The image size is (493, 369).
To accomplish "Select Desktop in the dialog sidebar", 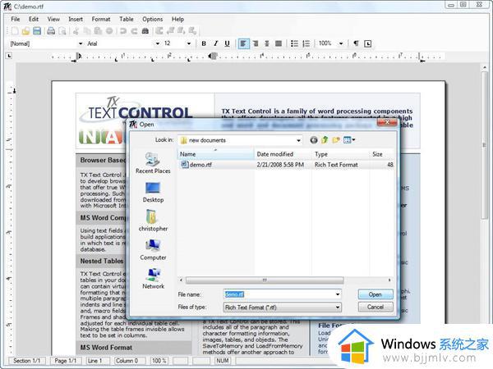I will [153, 192].
